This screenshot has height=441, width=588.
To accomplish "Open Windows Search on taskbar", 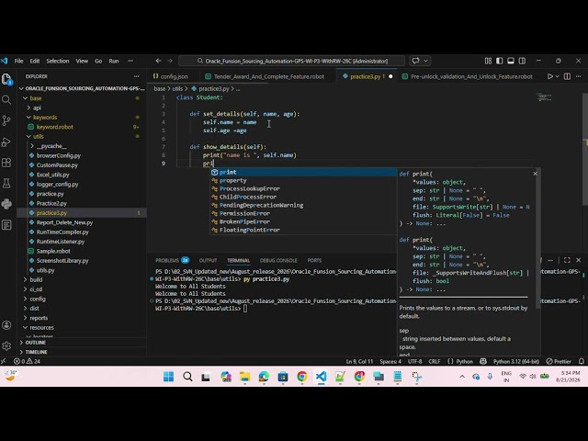I will tap(187, 377).
